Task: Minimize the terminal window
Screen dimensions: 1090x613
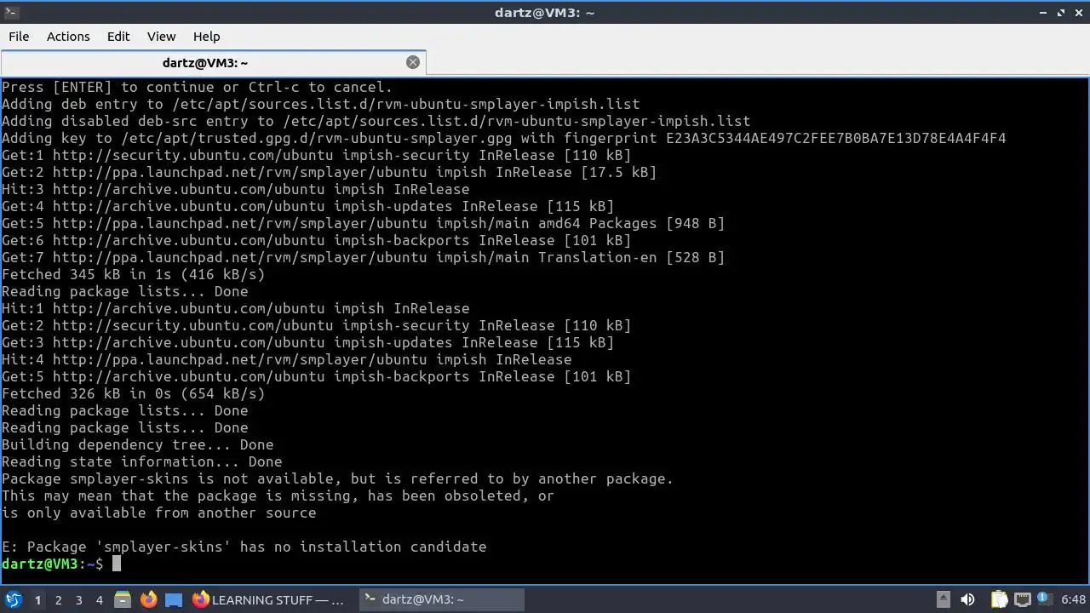Action: coord(1044,13)
